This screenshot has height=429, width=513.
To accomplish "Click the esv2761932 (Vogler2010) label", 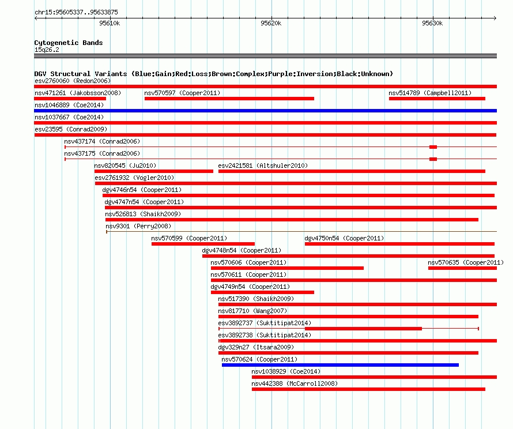I will click(x=134, y=178).
